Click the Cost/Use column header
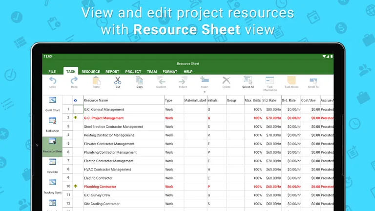Screen dimensions: 375x211 [x=311, y=100]
